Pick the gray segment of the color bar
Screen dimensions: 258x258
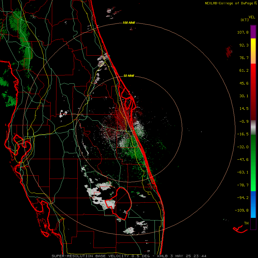click(x=253, y=128)
